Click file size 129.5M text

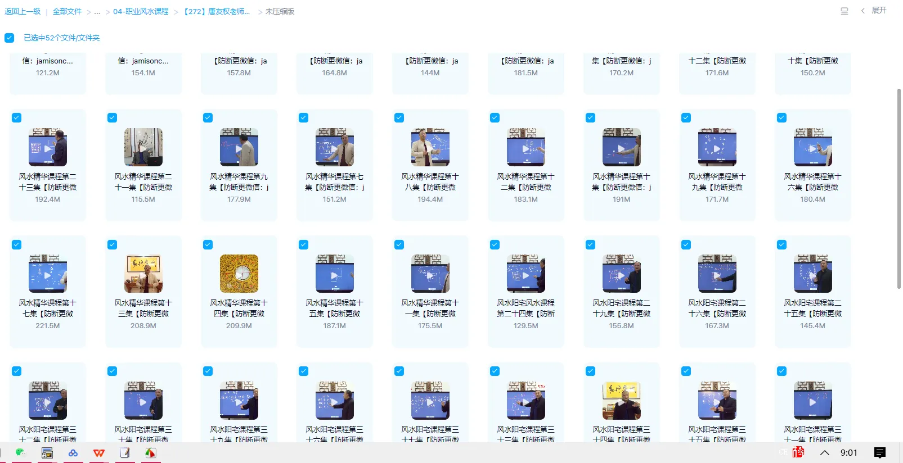(526, 326)
